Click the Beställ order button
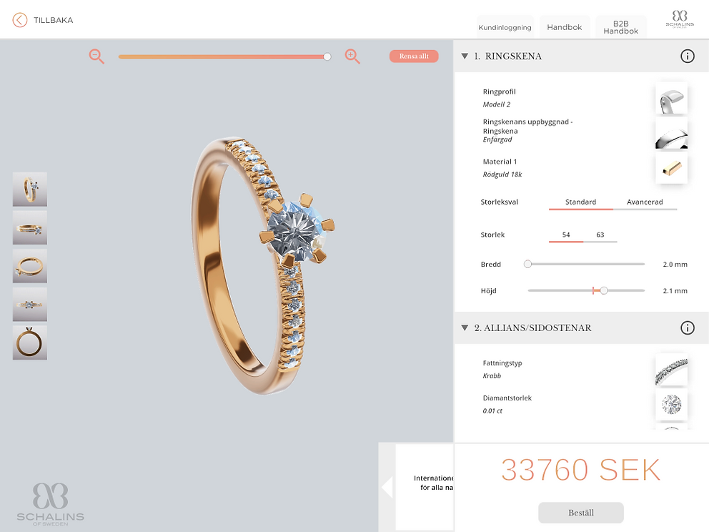 (x=580, y=513)
